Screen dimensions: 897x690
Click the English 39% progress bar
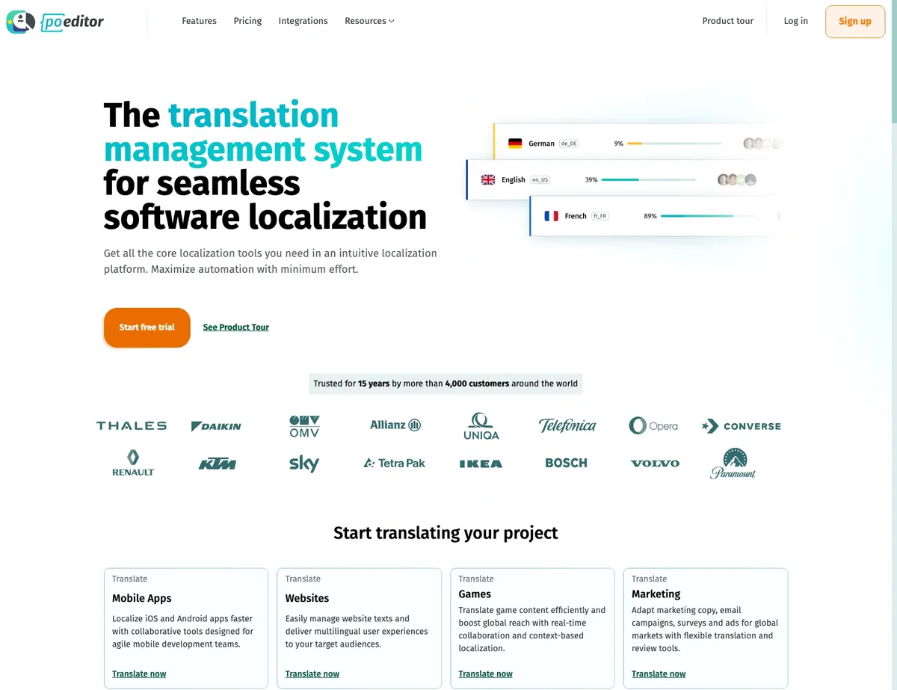(648, 179)
